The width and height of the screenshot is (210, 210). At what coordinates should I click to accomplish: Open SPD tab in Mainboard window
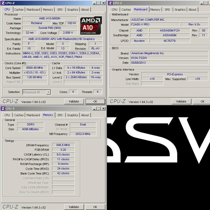(167, 10)
